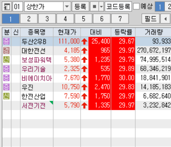The width and height of the screenshot is (171, 147).
Task: Click the up arrow icon for 보성파워텍
Action: 84,60
